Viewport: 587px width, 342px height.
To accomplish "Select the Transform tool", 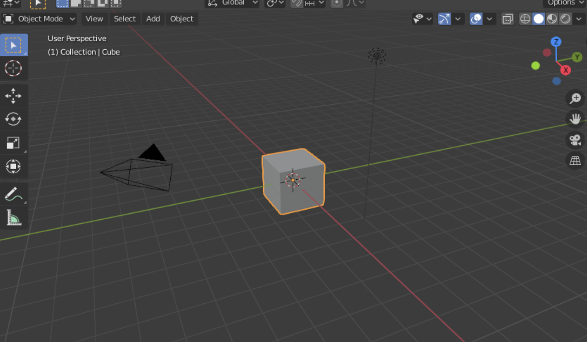I will [x=13, y=167].
